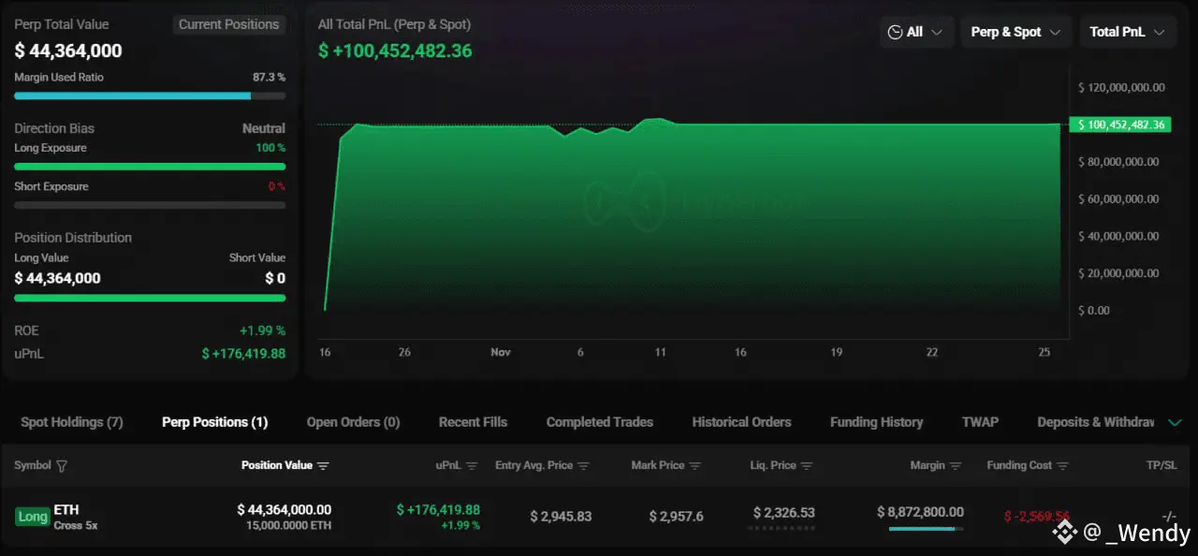Click the Mark Price sort icon

[695, 466]
